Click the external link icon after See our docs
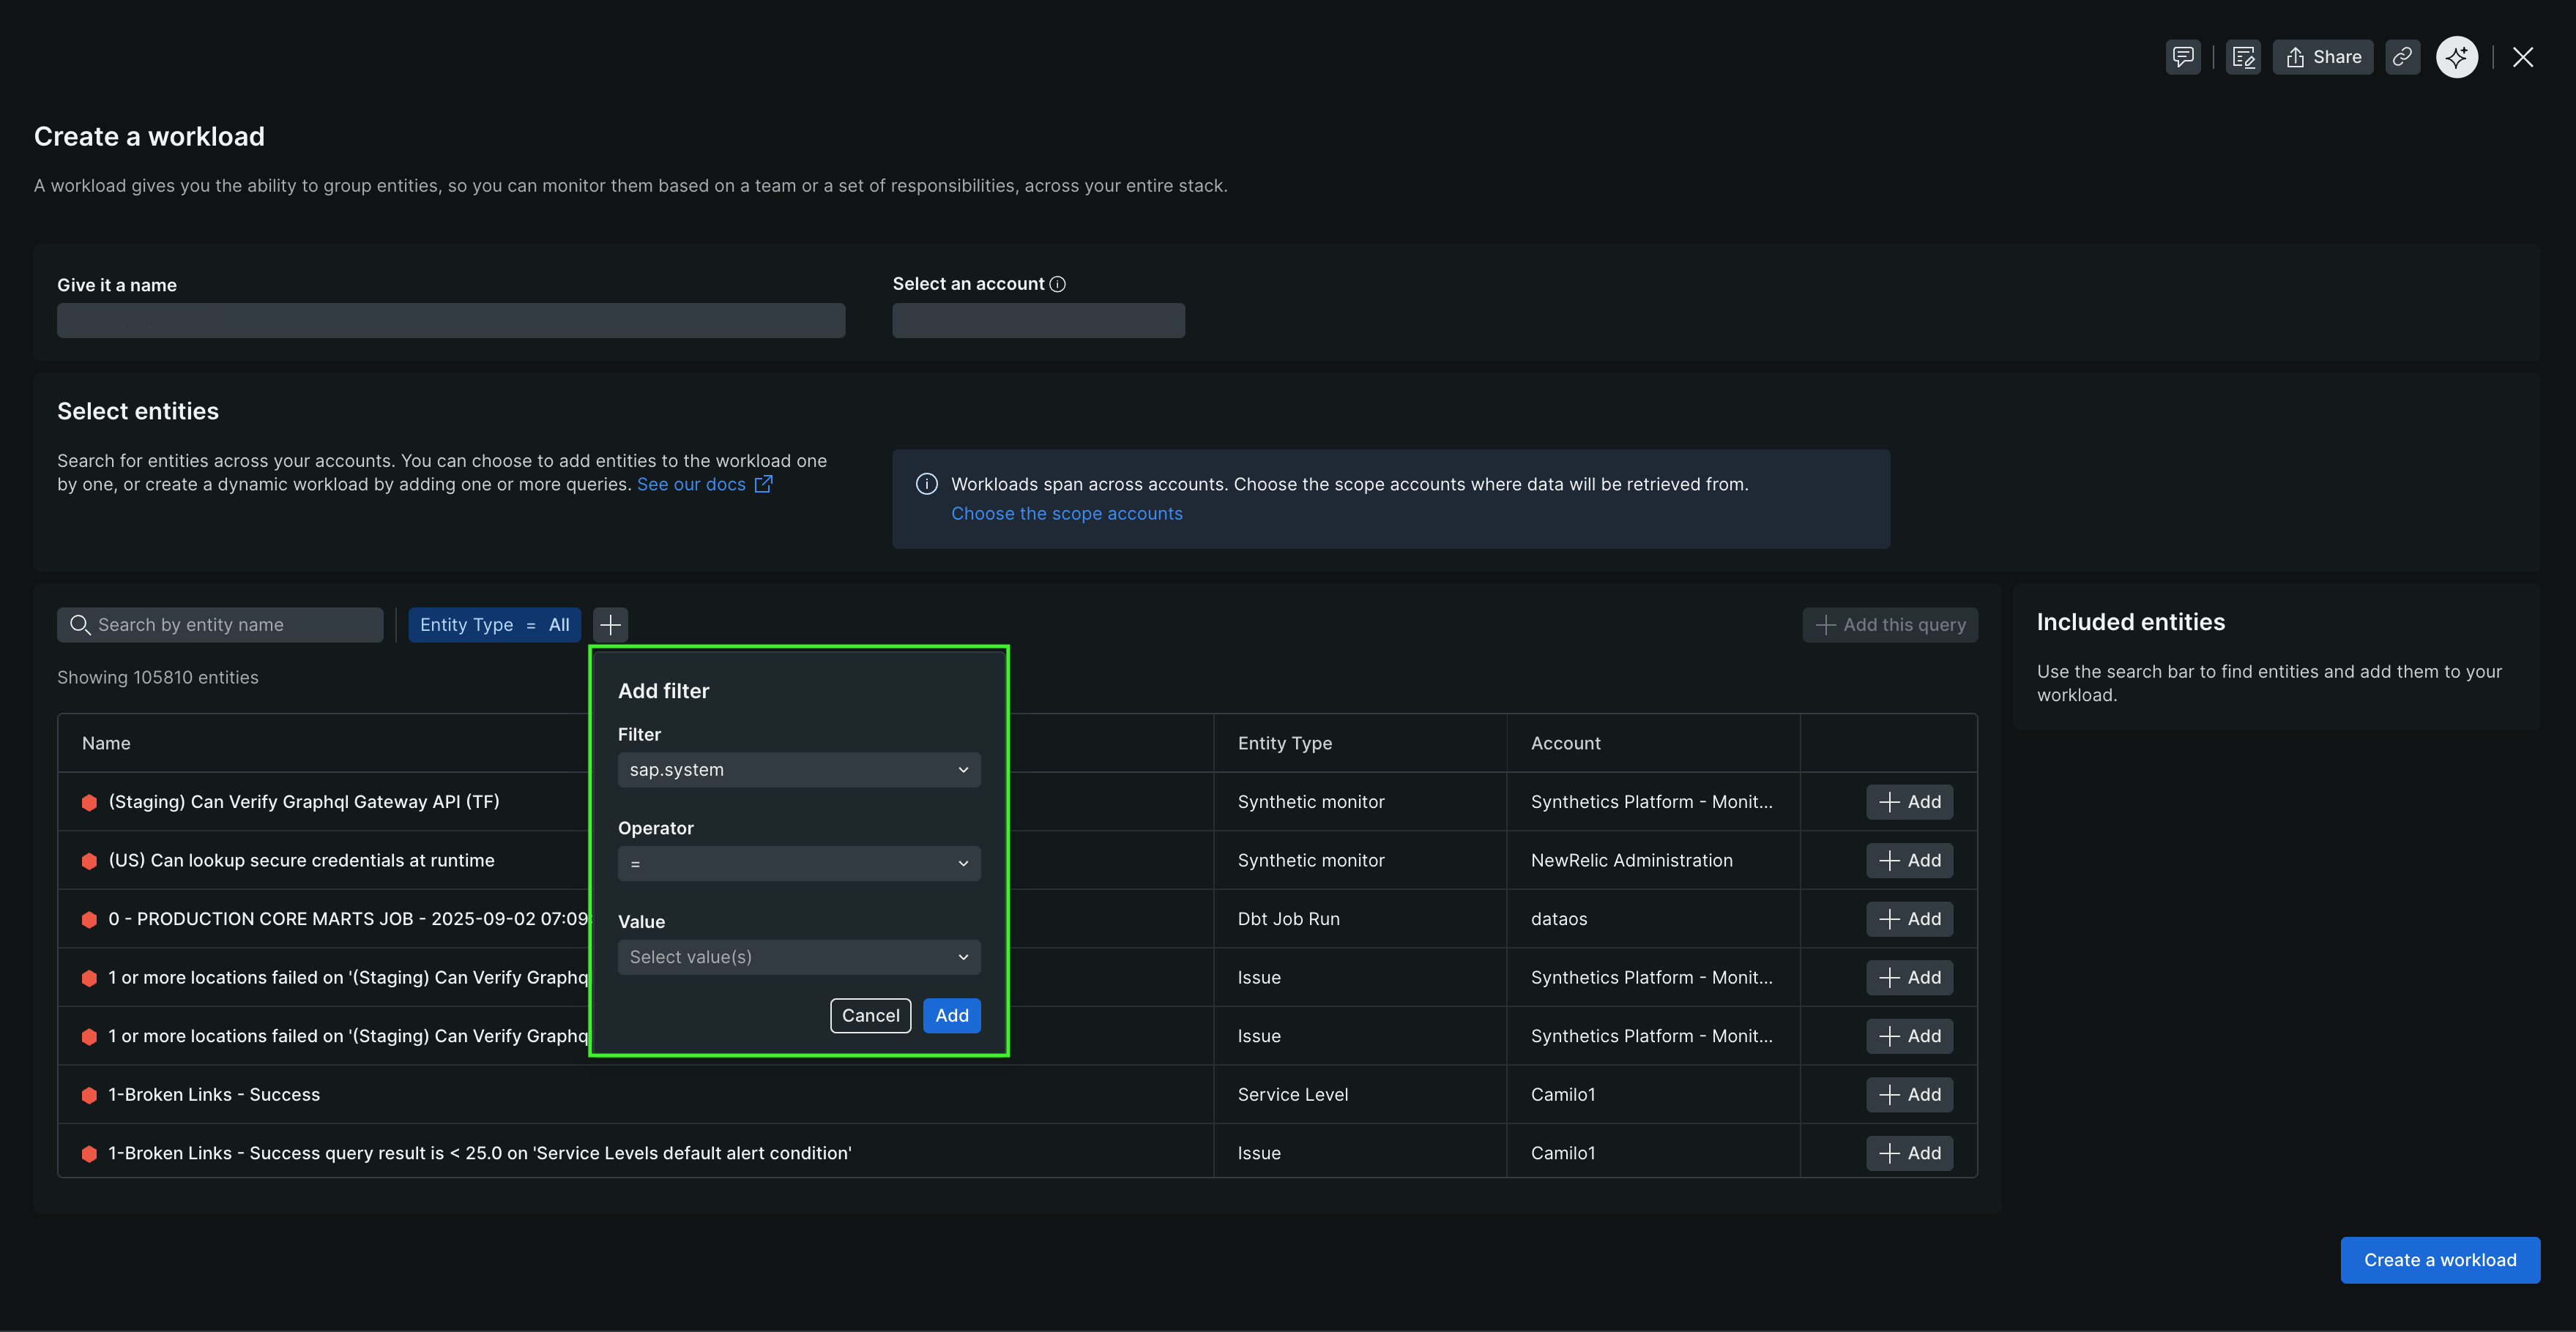This screenshot has width=2576, height=1332. (763, 484)
